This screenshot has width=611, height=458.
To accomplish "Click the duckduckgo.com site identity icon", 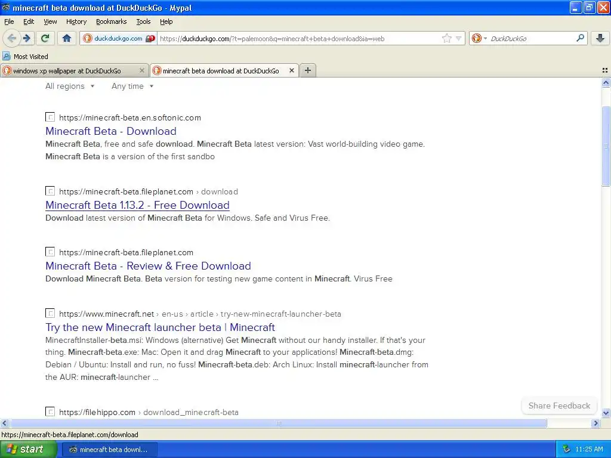I will (88, 38).
